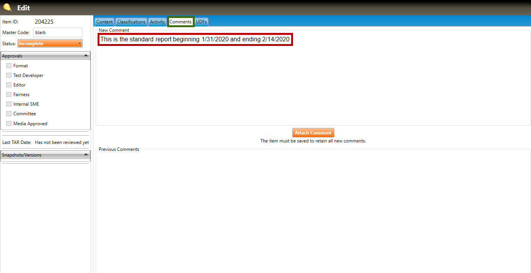Check the Format approval checkbox
The height and width of the screenshot is (273, 531).
point(9,66)
